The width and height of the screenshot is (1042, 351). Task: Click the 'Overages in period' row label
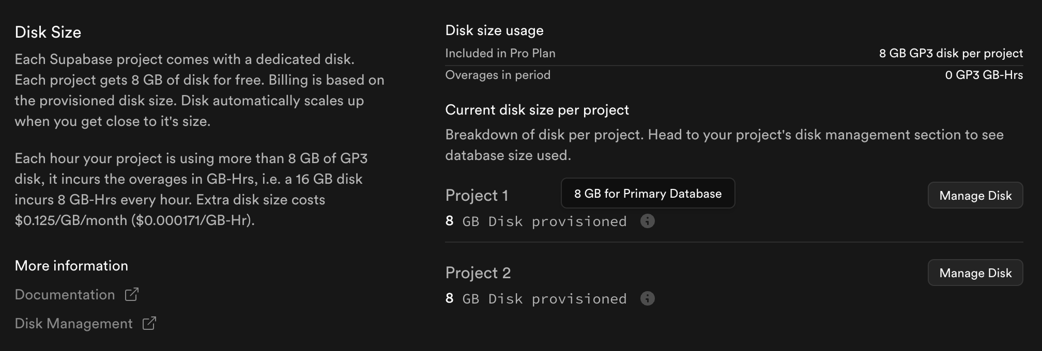click(x=497, y=75)
